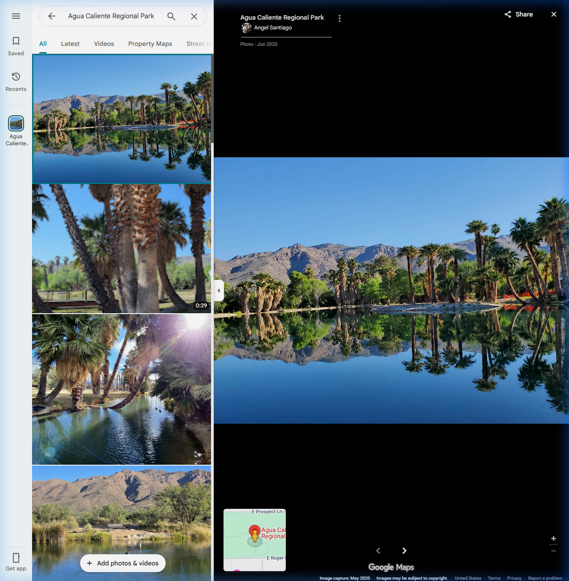Zoom out the mini map with minus control
The width and height of the screenshot is (569, 581).
coord(553,550)
